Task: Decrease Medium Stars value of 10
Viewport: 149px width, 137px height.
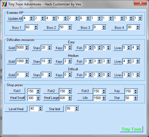Action: 49,62
